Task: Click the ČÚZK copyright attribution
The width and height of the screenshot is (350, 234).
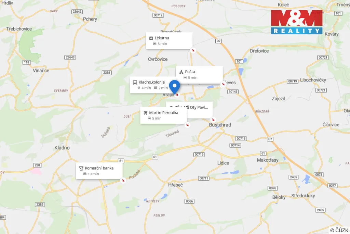Action: (x=339, y=230)
